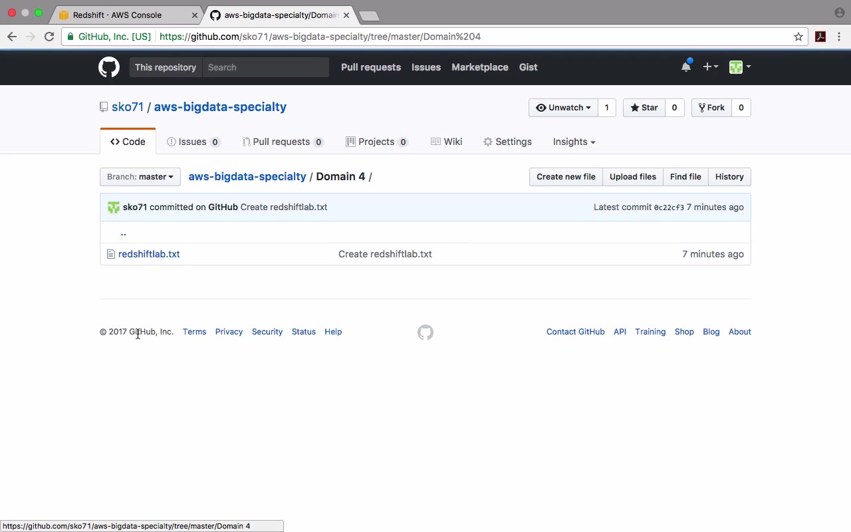The height and width of the screenshot is (532, 851).
Task: Open Marketplace in top navigation
Action: click(480, 67)
